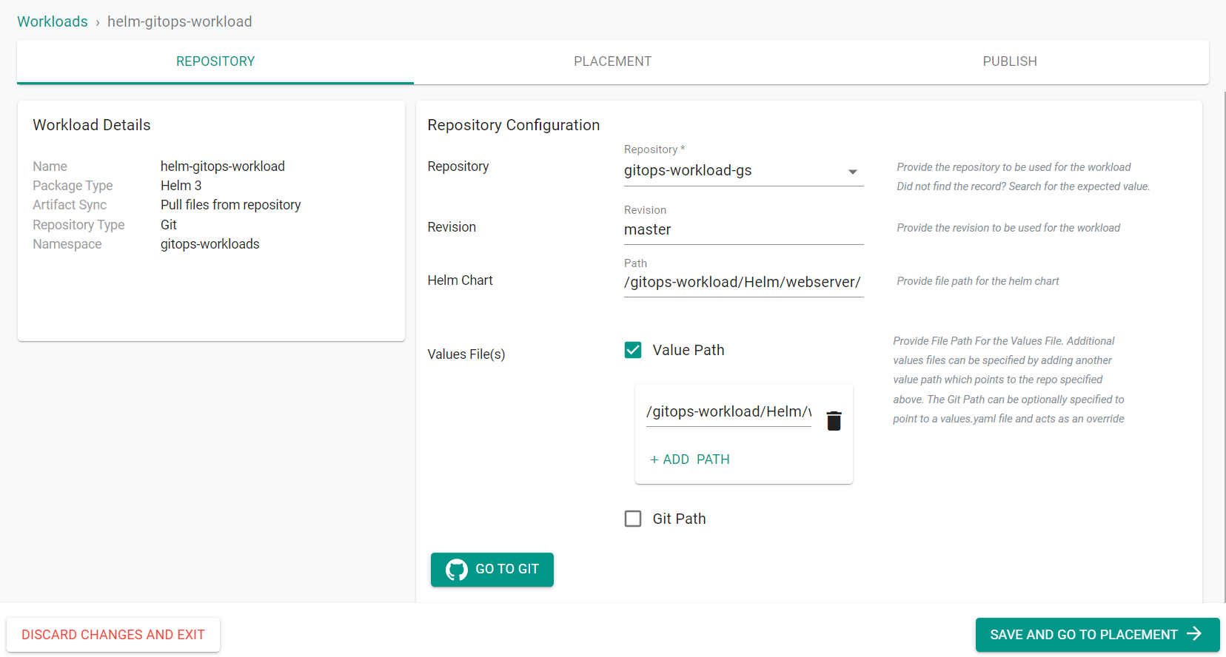Click the Namespace field label
This screenshot has height=657, width=1226.
67,244
